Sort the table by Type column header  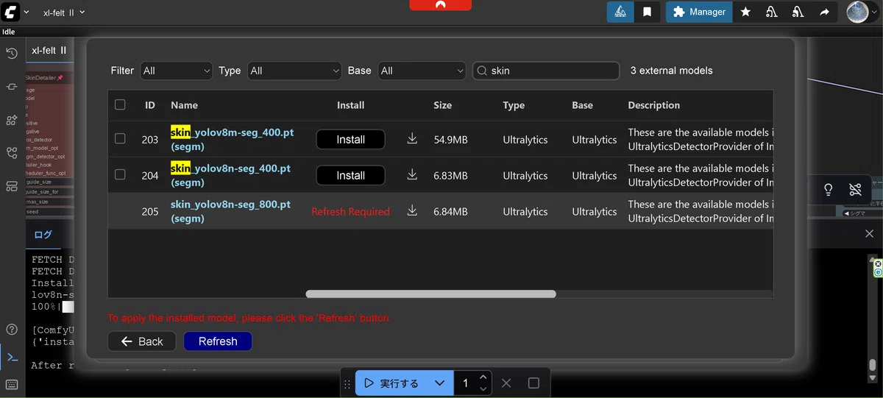(514, 104)
